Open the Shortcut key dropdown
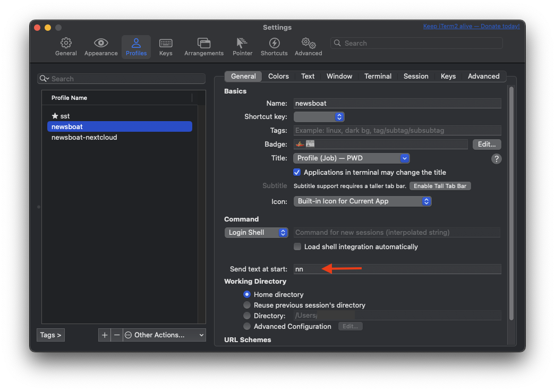The image size is (555, 391). point(319,116)
